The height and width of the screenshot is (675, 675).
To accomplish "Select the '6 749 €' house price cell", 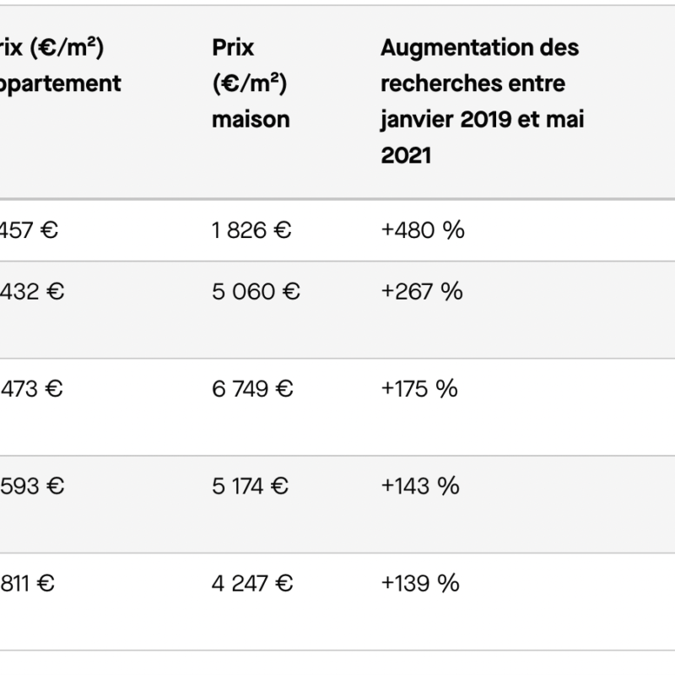I will [252, 389].
